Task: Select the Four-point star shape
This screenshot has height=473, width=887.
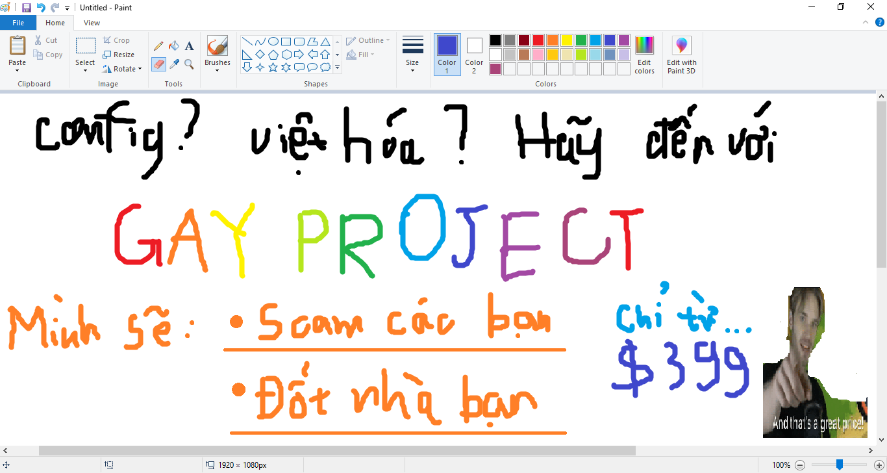Action: 260,68
